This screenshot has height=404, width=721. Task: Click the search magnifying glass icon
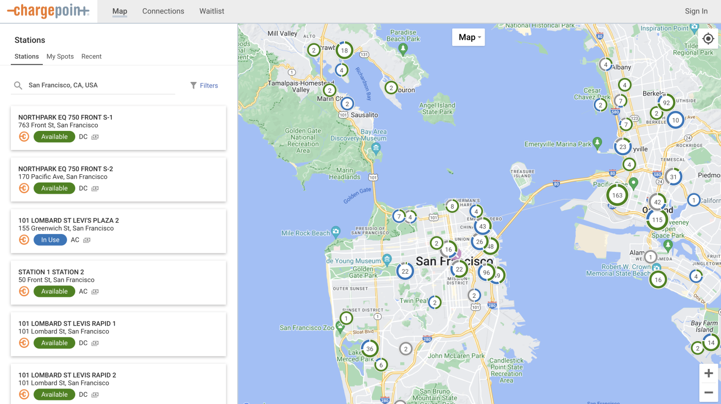(x=18, y=85)
